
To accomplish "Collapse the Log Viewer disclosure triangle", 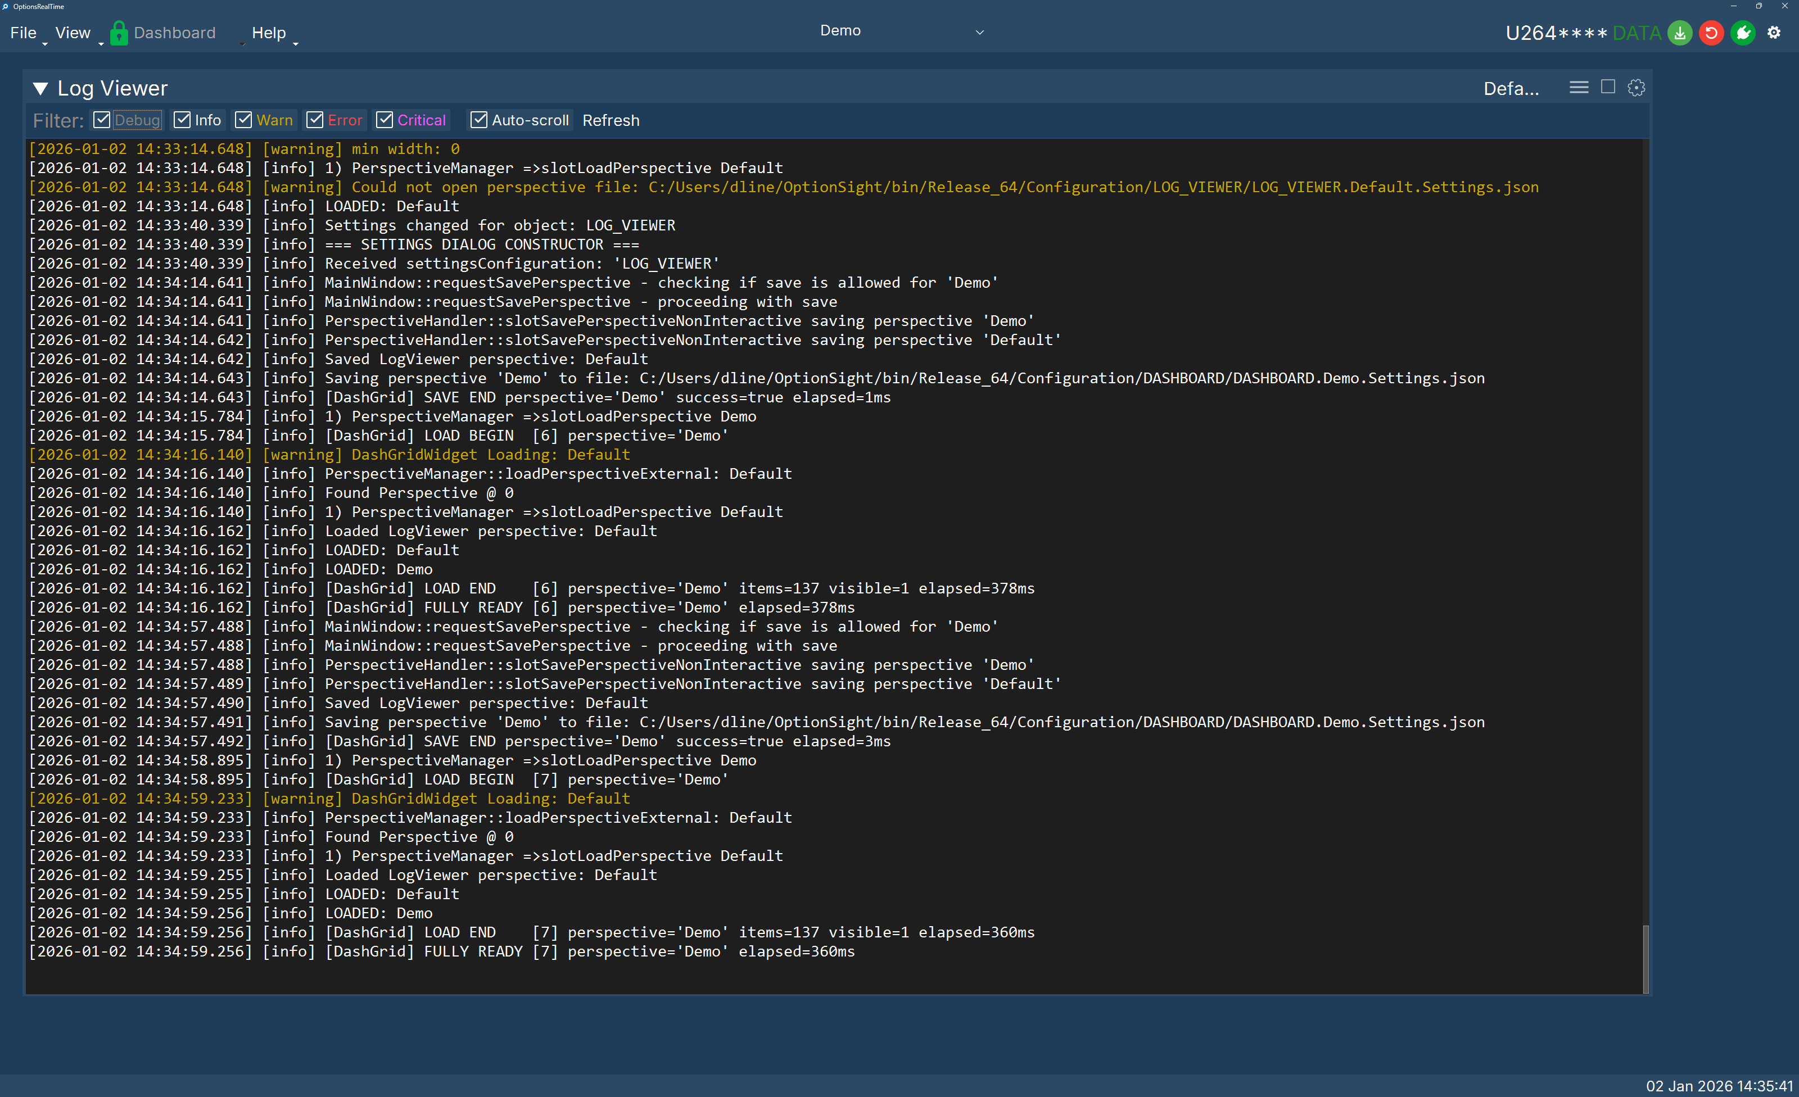I will [42, 88].
